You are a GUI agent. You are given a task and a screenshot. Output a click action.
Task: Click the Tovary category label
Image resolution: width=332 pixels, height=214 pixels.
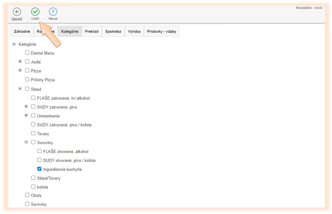43,134
